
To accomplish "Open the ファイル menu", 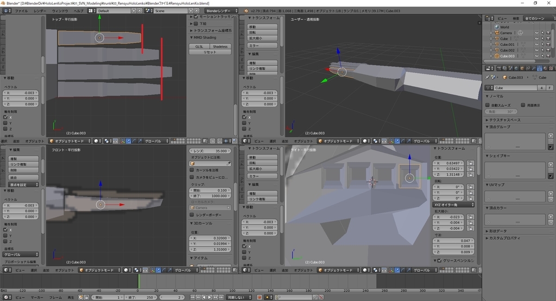I will click(x=21, y=11).
